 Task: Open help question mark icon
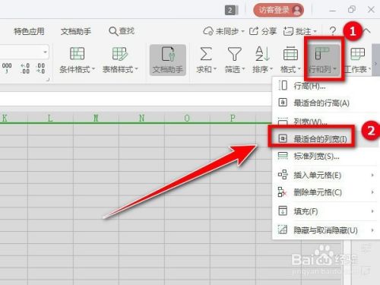tap(333, 31)
